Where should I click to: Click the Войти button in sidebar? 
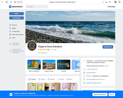(x=16, y=14)
